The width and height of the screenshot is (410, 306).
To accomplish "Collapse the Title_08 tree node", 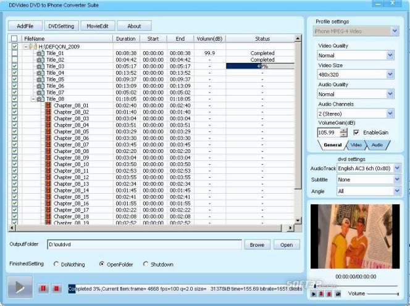I will tap(33, 99).
